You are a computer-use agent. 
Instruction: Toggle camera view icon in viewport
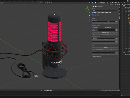coord(89,17)
